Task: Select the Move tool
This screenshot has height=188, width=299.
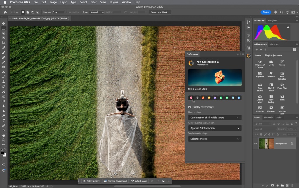Action: pos(4,23)
